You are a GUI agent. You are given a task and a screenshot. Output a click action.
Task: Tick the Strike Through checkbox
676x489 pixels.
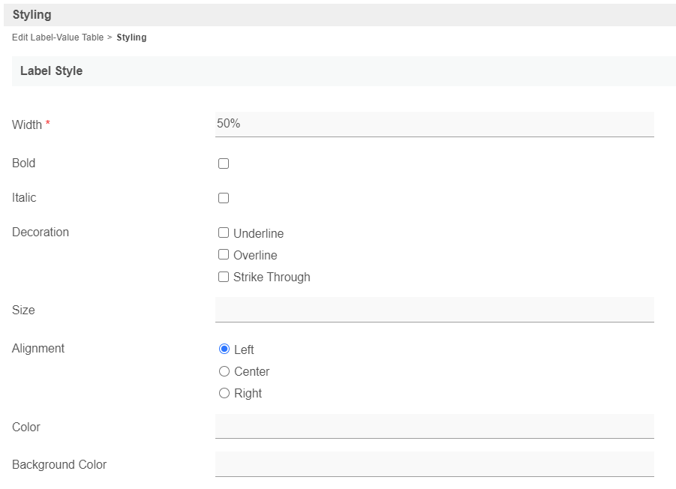click(224, 277)
